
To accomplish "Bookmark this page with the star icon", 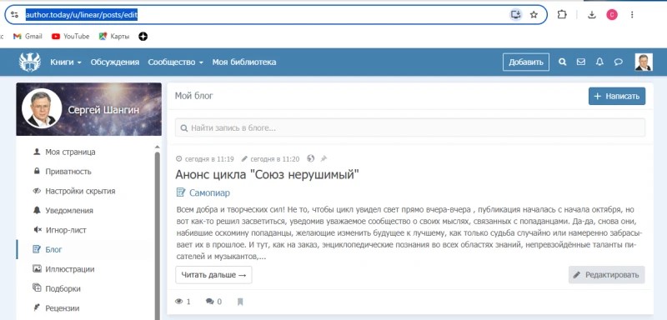I will click(x=534, y=15).
